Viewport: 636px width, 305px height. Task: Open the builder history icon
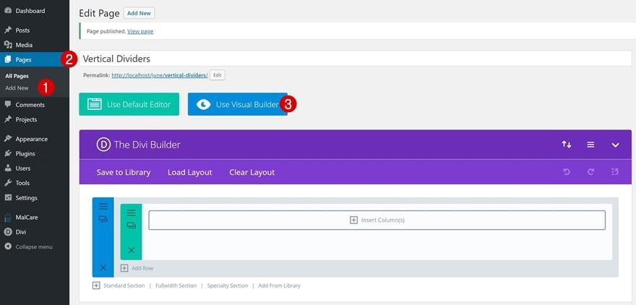click(615, 172)
